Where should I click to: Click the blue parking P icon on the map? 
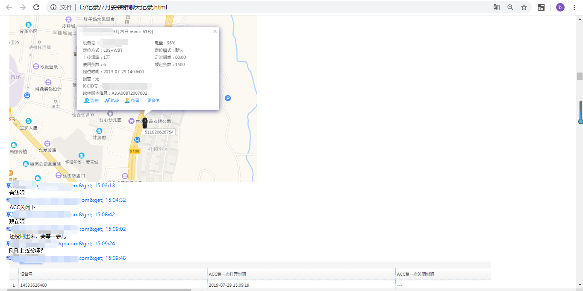(x=228, y=98)
